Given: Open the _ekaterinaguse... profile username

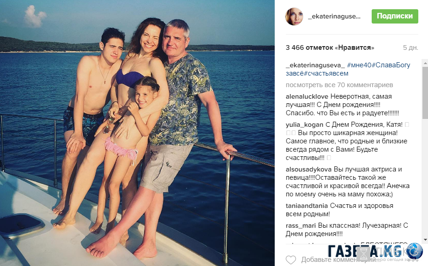Looking at the screenshot, I should click(334, 16).
